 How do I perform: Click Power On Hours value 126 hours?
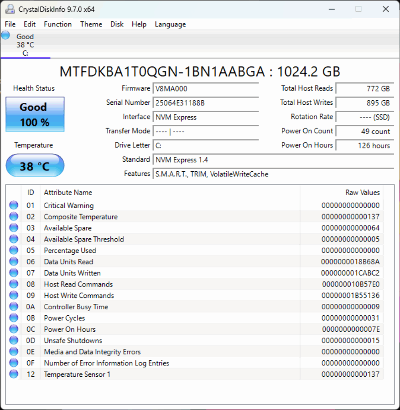point(365,145)
